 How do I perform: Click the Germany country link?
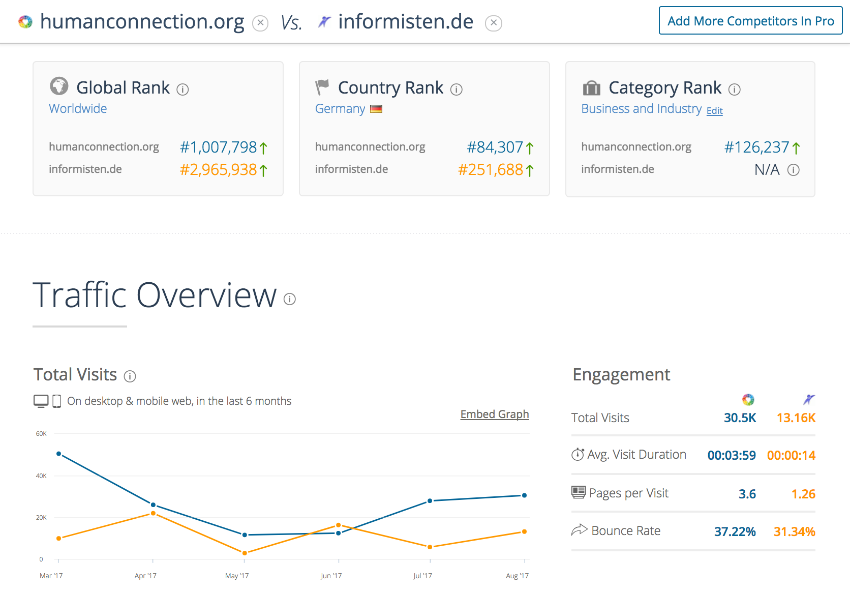340,109
